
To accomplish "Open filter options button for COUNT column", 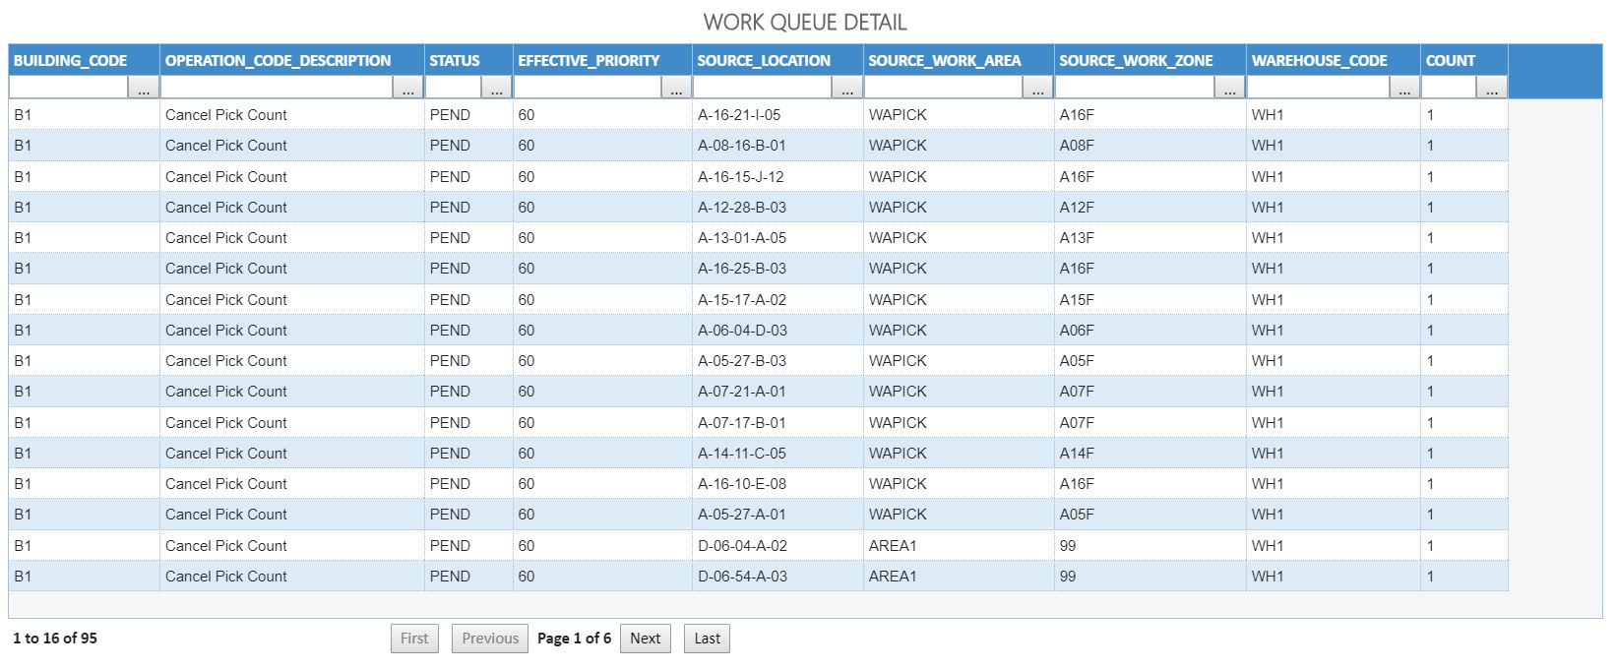I will [x=1492, y=89].
